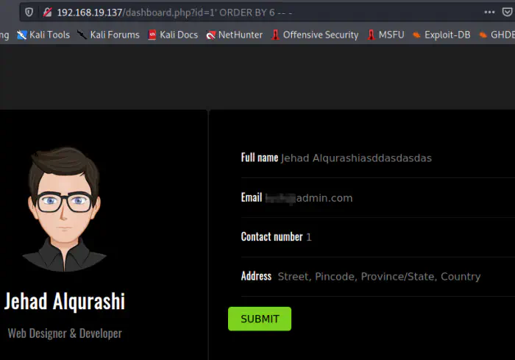Image resolution: width=515 pixels, height=360 pixels.
Task: Open the Kali Tools bookmark
Action: (43, 35)
